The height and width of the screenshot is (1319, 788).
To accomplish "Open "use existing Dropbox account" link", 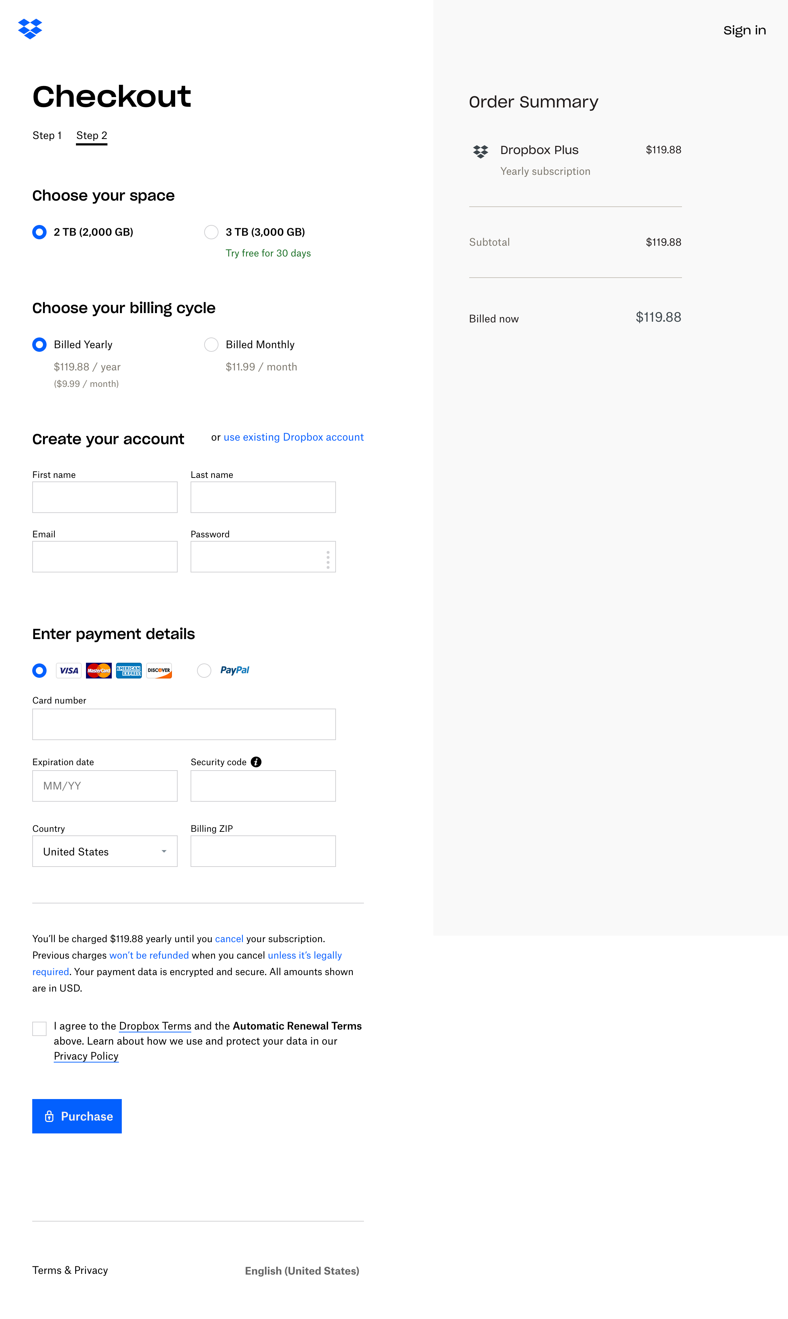I will pyautogui.click(x=293, y=437).
